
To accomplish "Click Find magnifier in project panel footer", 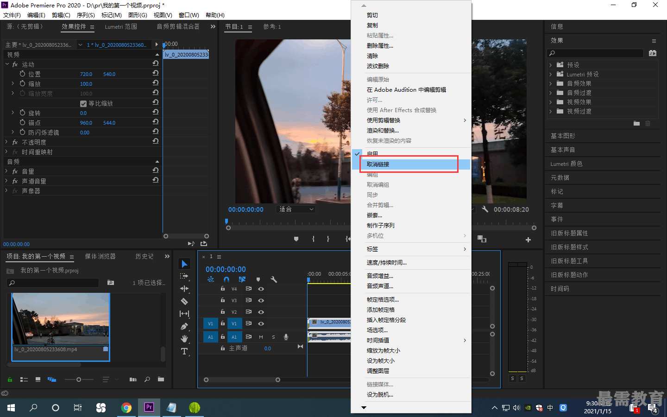I will [147, 379].
